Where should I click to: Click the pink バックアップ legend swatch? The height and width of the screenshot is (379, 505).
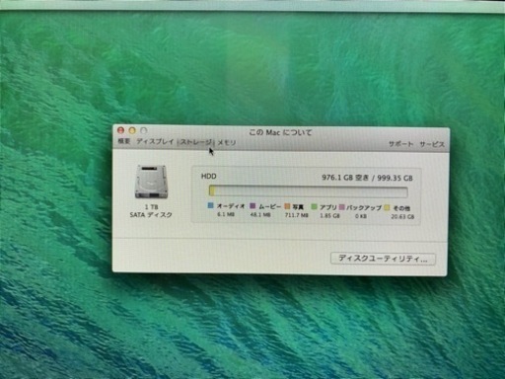(342, 207)
